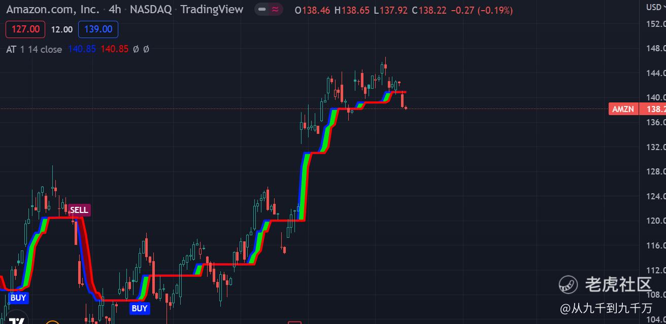Image resolution: width=666 pixels, height=324 pixels.
Task: Click the high price H138.65
Action: pyautogui.click(x=352, y=10)
